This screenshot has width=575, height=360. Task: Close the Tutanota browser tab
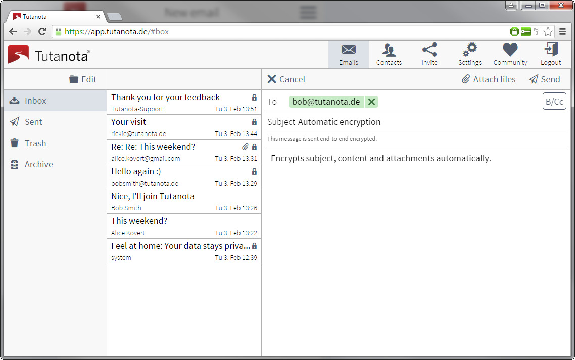[x=98, y=17]
